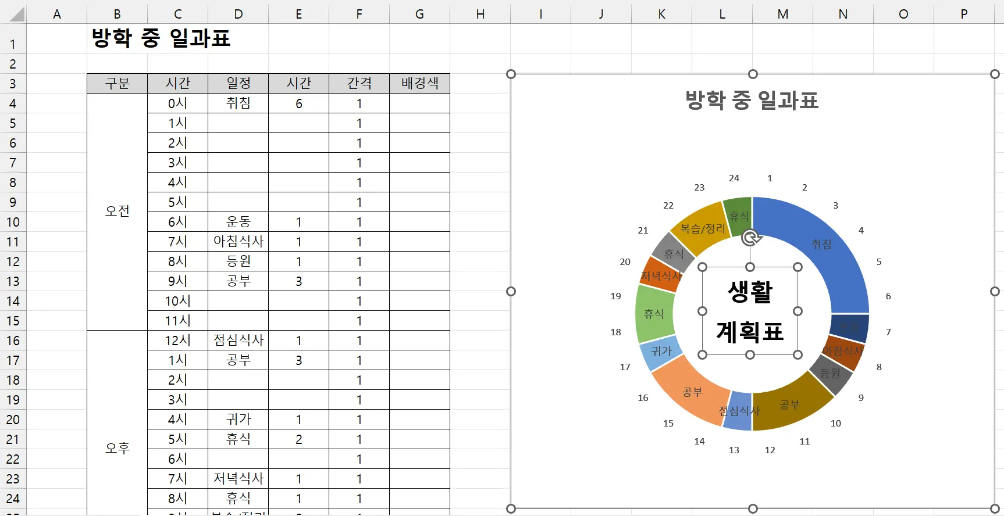The height and width of the screenshot is (516, 1004).
Task: Select row 3 header
Action: click(x=13, y=84)
